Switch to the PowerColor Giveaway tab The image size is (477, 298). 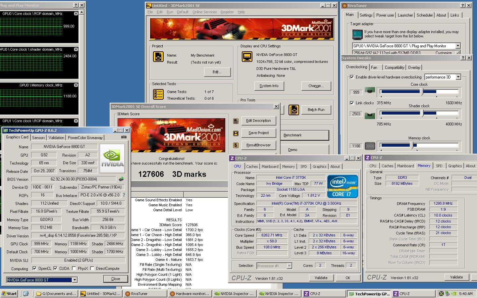[x=85, y=138]
